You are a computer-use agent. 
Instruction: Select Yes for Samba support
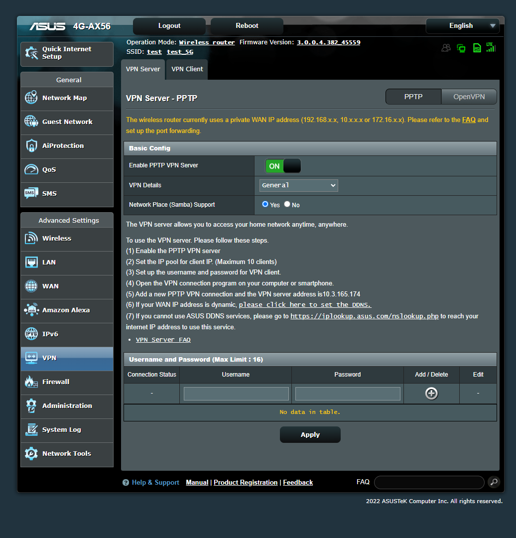coord(265,204)
